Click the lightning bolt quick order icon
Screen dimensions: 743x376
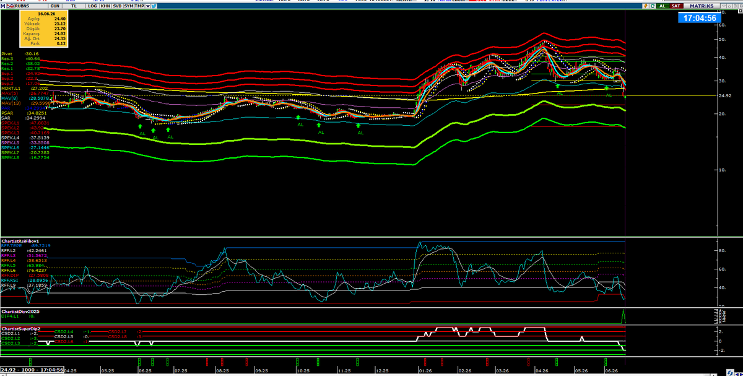tap(646, 6)
